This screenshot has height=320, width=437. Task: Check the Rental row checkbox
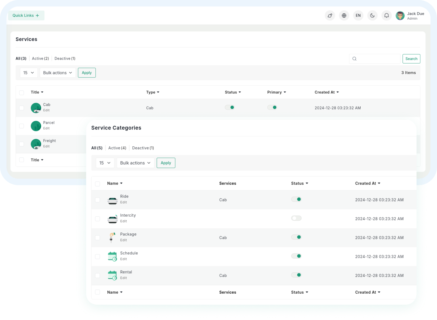(97, 276)
